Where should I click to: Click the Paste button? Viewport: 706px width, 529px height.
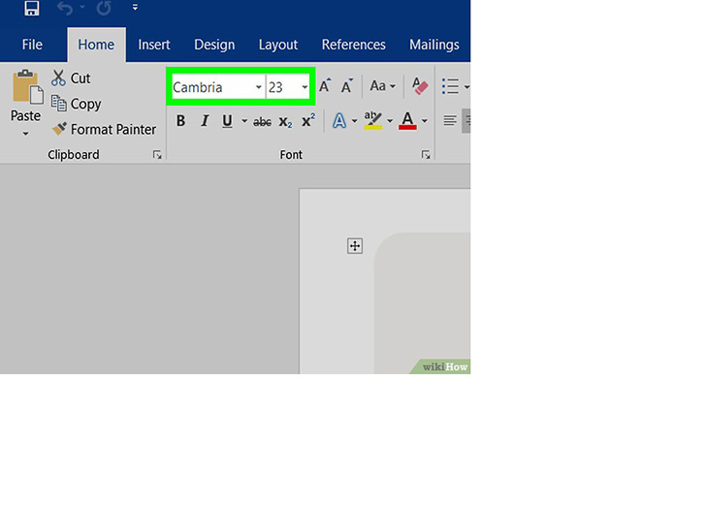[x=25, y=104]
